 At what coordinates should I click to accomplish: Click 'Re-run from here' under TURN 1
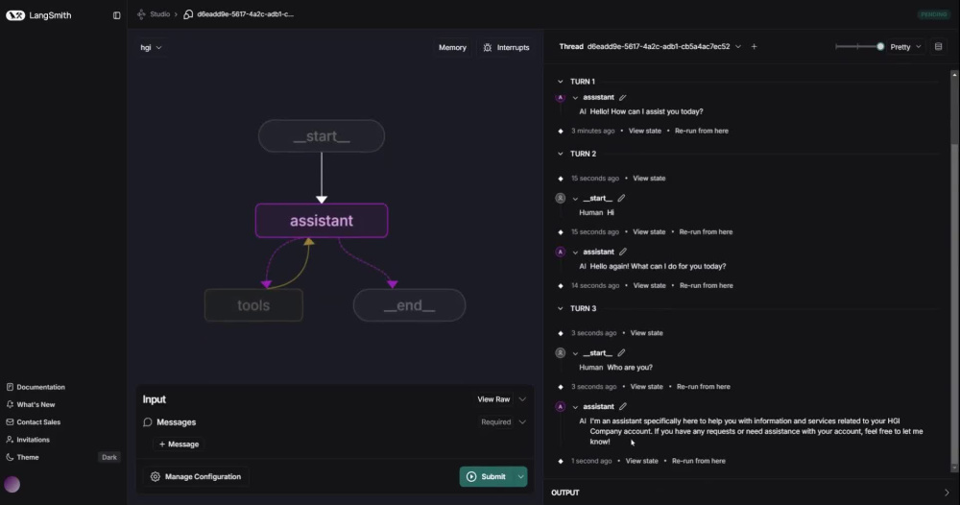coord(701,131)
